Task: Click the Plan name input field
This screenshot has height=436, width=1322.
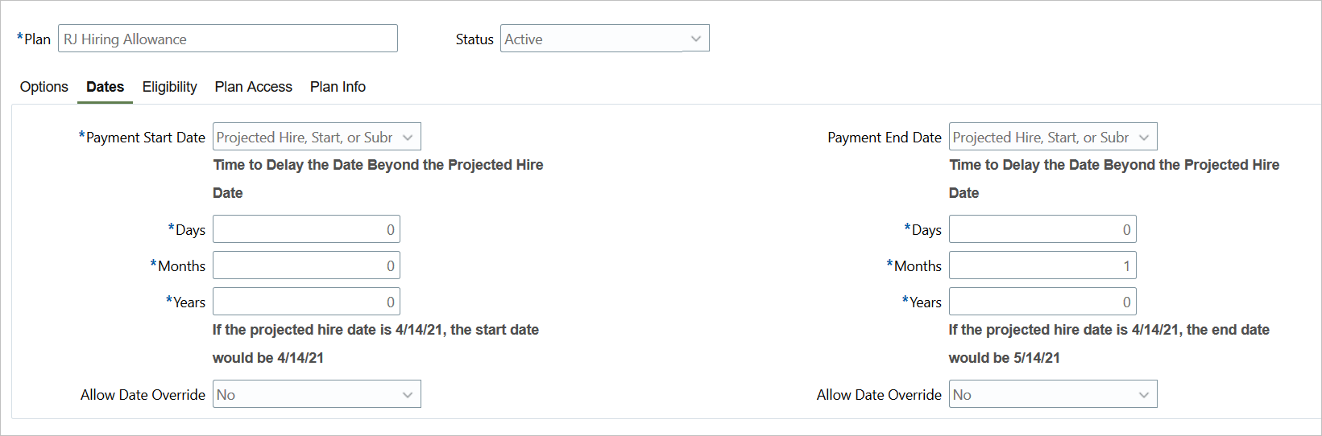Action: coord(227,39)
